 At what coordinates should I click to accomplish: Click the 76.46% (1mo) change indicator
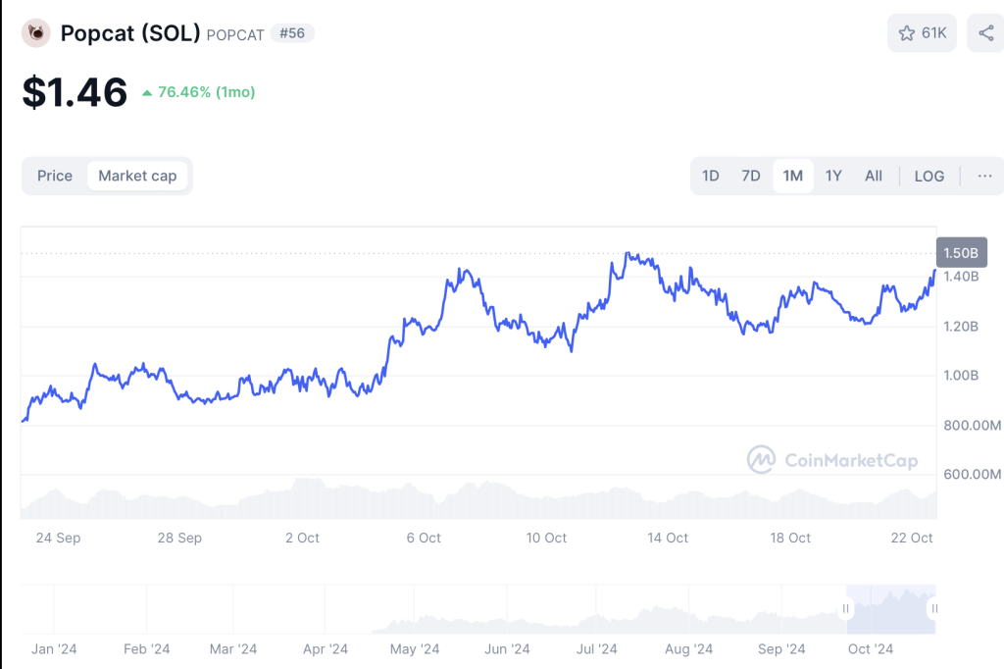pos(198,92)
